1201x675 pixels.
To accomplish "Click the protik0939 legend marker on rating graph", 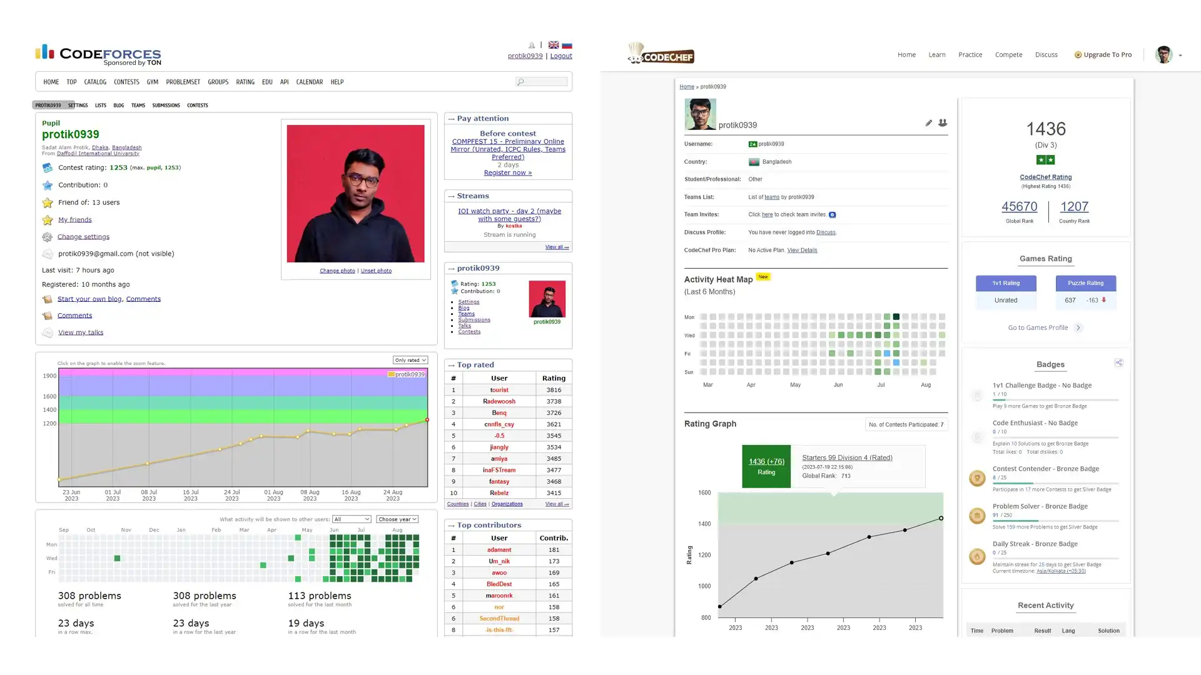I will point(391,374).
